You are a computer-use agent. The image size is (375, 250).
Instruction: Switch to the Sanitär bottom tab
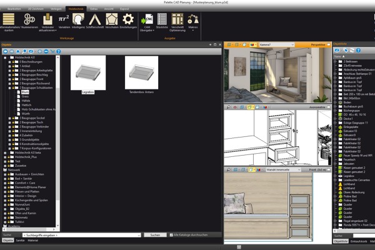click(21, 241)
